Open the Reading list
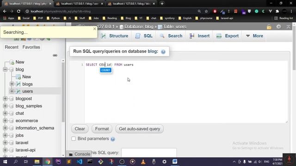This screenshot has width=296, height=166. point(284,18)
